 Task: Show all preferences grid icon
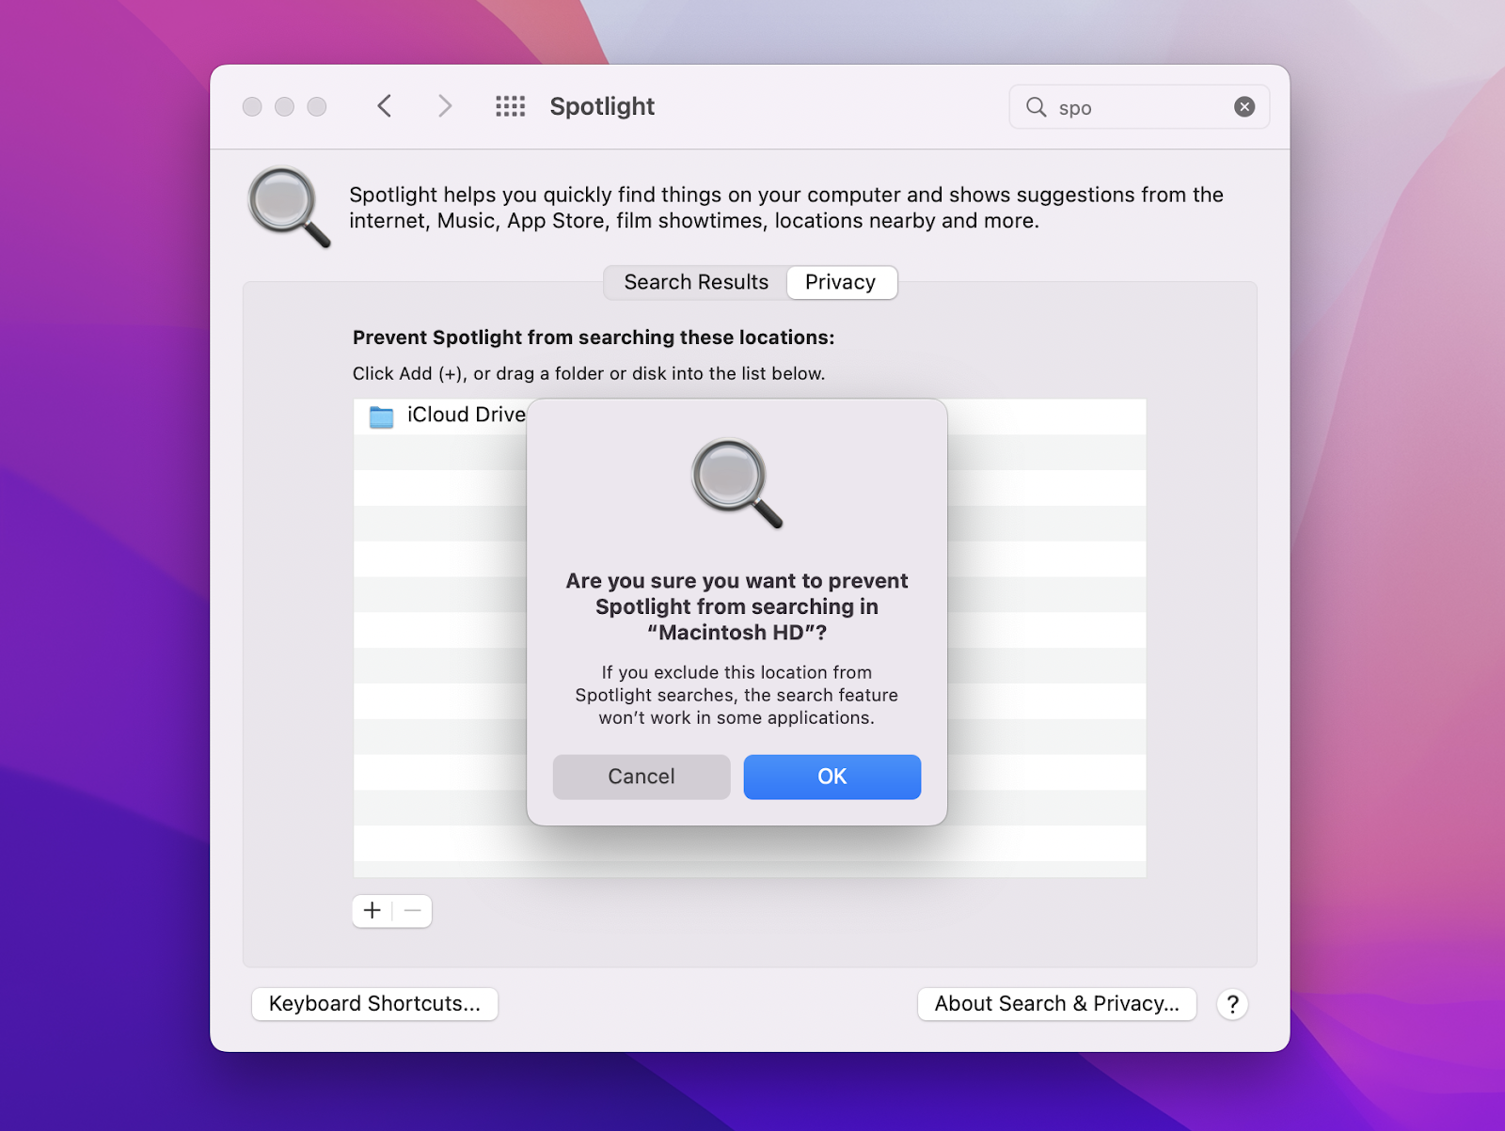511,106
